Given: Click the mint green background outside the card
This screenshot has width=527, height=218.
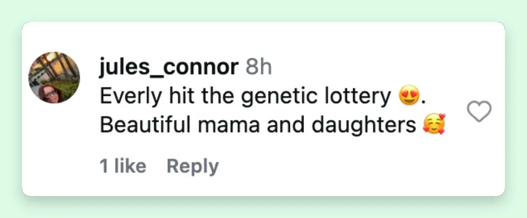Looking at the screenshot, I should [266, 11].
